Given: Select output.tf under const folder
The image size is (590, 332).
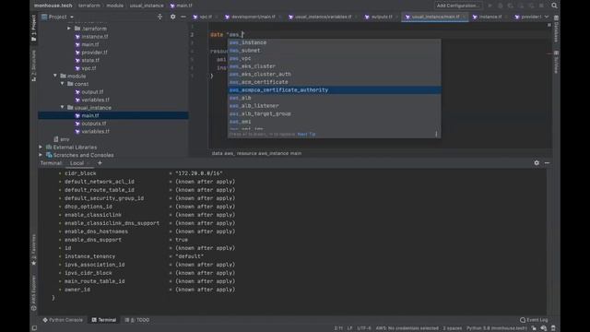Looking at the screenshot, I should 92,92.
